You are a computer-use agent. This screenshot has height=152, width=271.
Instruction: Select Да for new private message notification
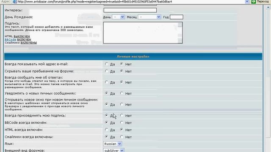(106, 93)
